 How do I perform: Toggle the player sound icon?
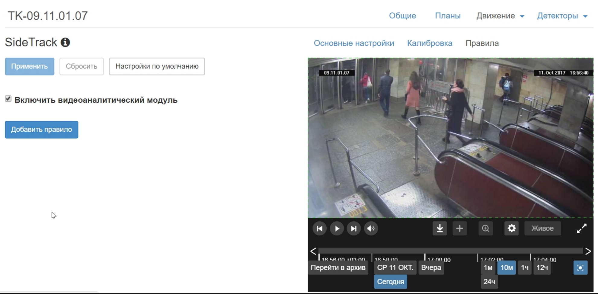371,228
